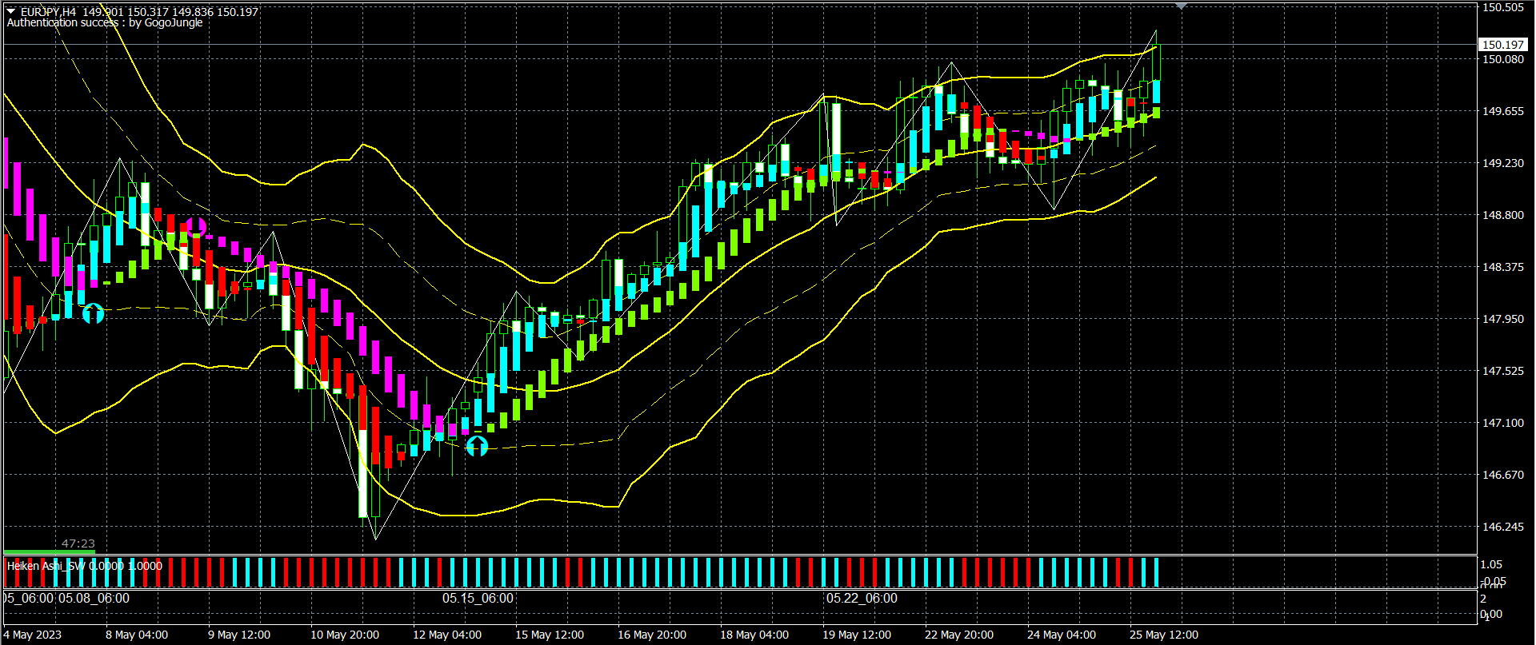Click the 148.375 price axis label

(x=1502, y=267)
